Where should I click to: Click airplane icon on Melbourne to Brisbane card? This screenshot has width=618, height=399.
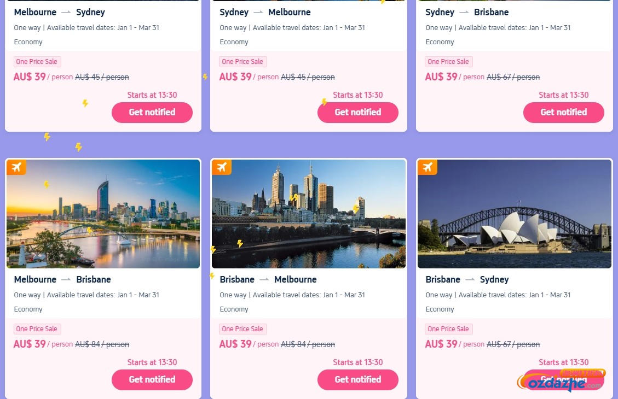(x=16, y=167)
